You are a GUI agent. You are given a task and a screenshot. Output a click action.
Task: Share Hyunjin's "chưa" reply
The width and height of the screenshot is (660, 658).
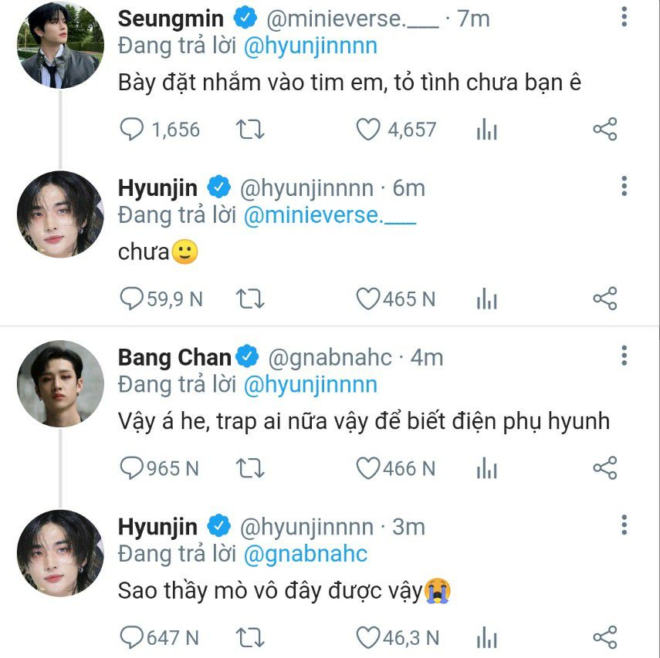pos(604,299)
